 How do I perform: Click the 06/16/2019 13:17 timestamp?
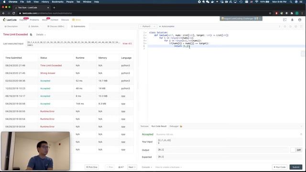15,96
